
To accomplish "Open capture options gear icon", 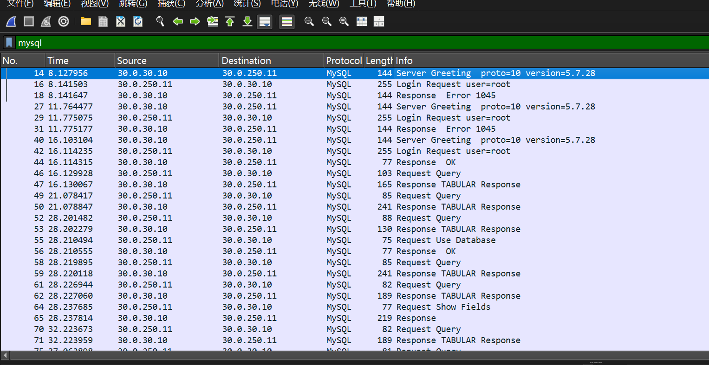I will coord(64,21).
